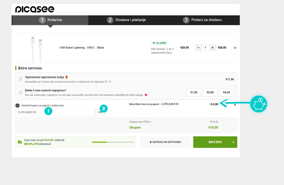
Task: Open the USB cable product thumbnail
Action: 36,49
